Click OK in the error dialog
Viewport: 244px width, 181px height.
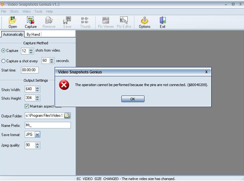[x=133, y=99]
